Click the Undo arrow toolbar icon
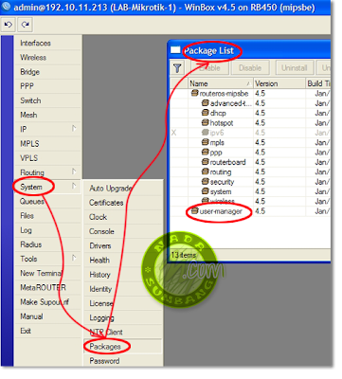The width and height of the screenshot is (342, 379). pyautogui.click(x=9, y=25)
